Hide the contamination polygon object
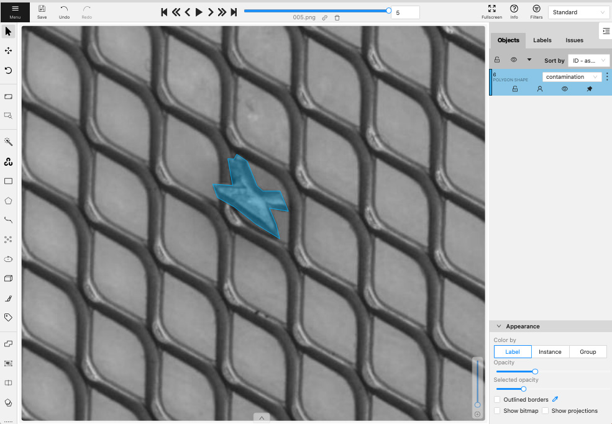Viewport: 612px width, 424px height. pyautogui.click(x=564, y=89)
